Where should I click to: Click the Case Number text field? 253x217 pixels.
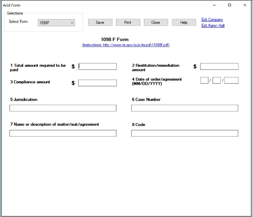point(185,108)
